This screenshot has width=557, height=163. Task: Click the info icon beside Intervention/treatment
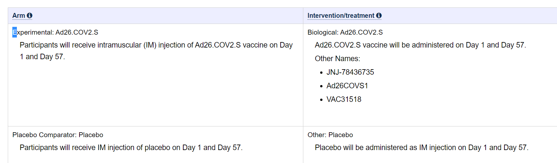pyautogui.click(x=379, y=16)
